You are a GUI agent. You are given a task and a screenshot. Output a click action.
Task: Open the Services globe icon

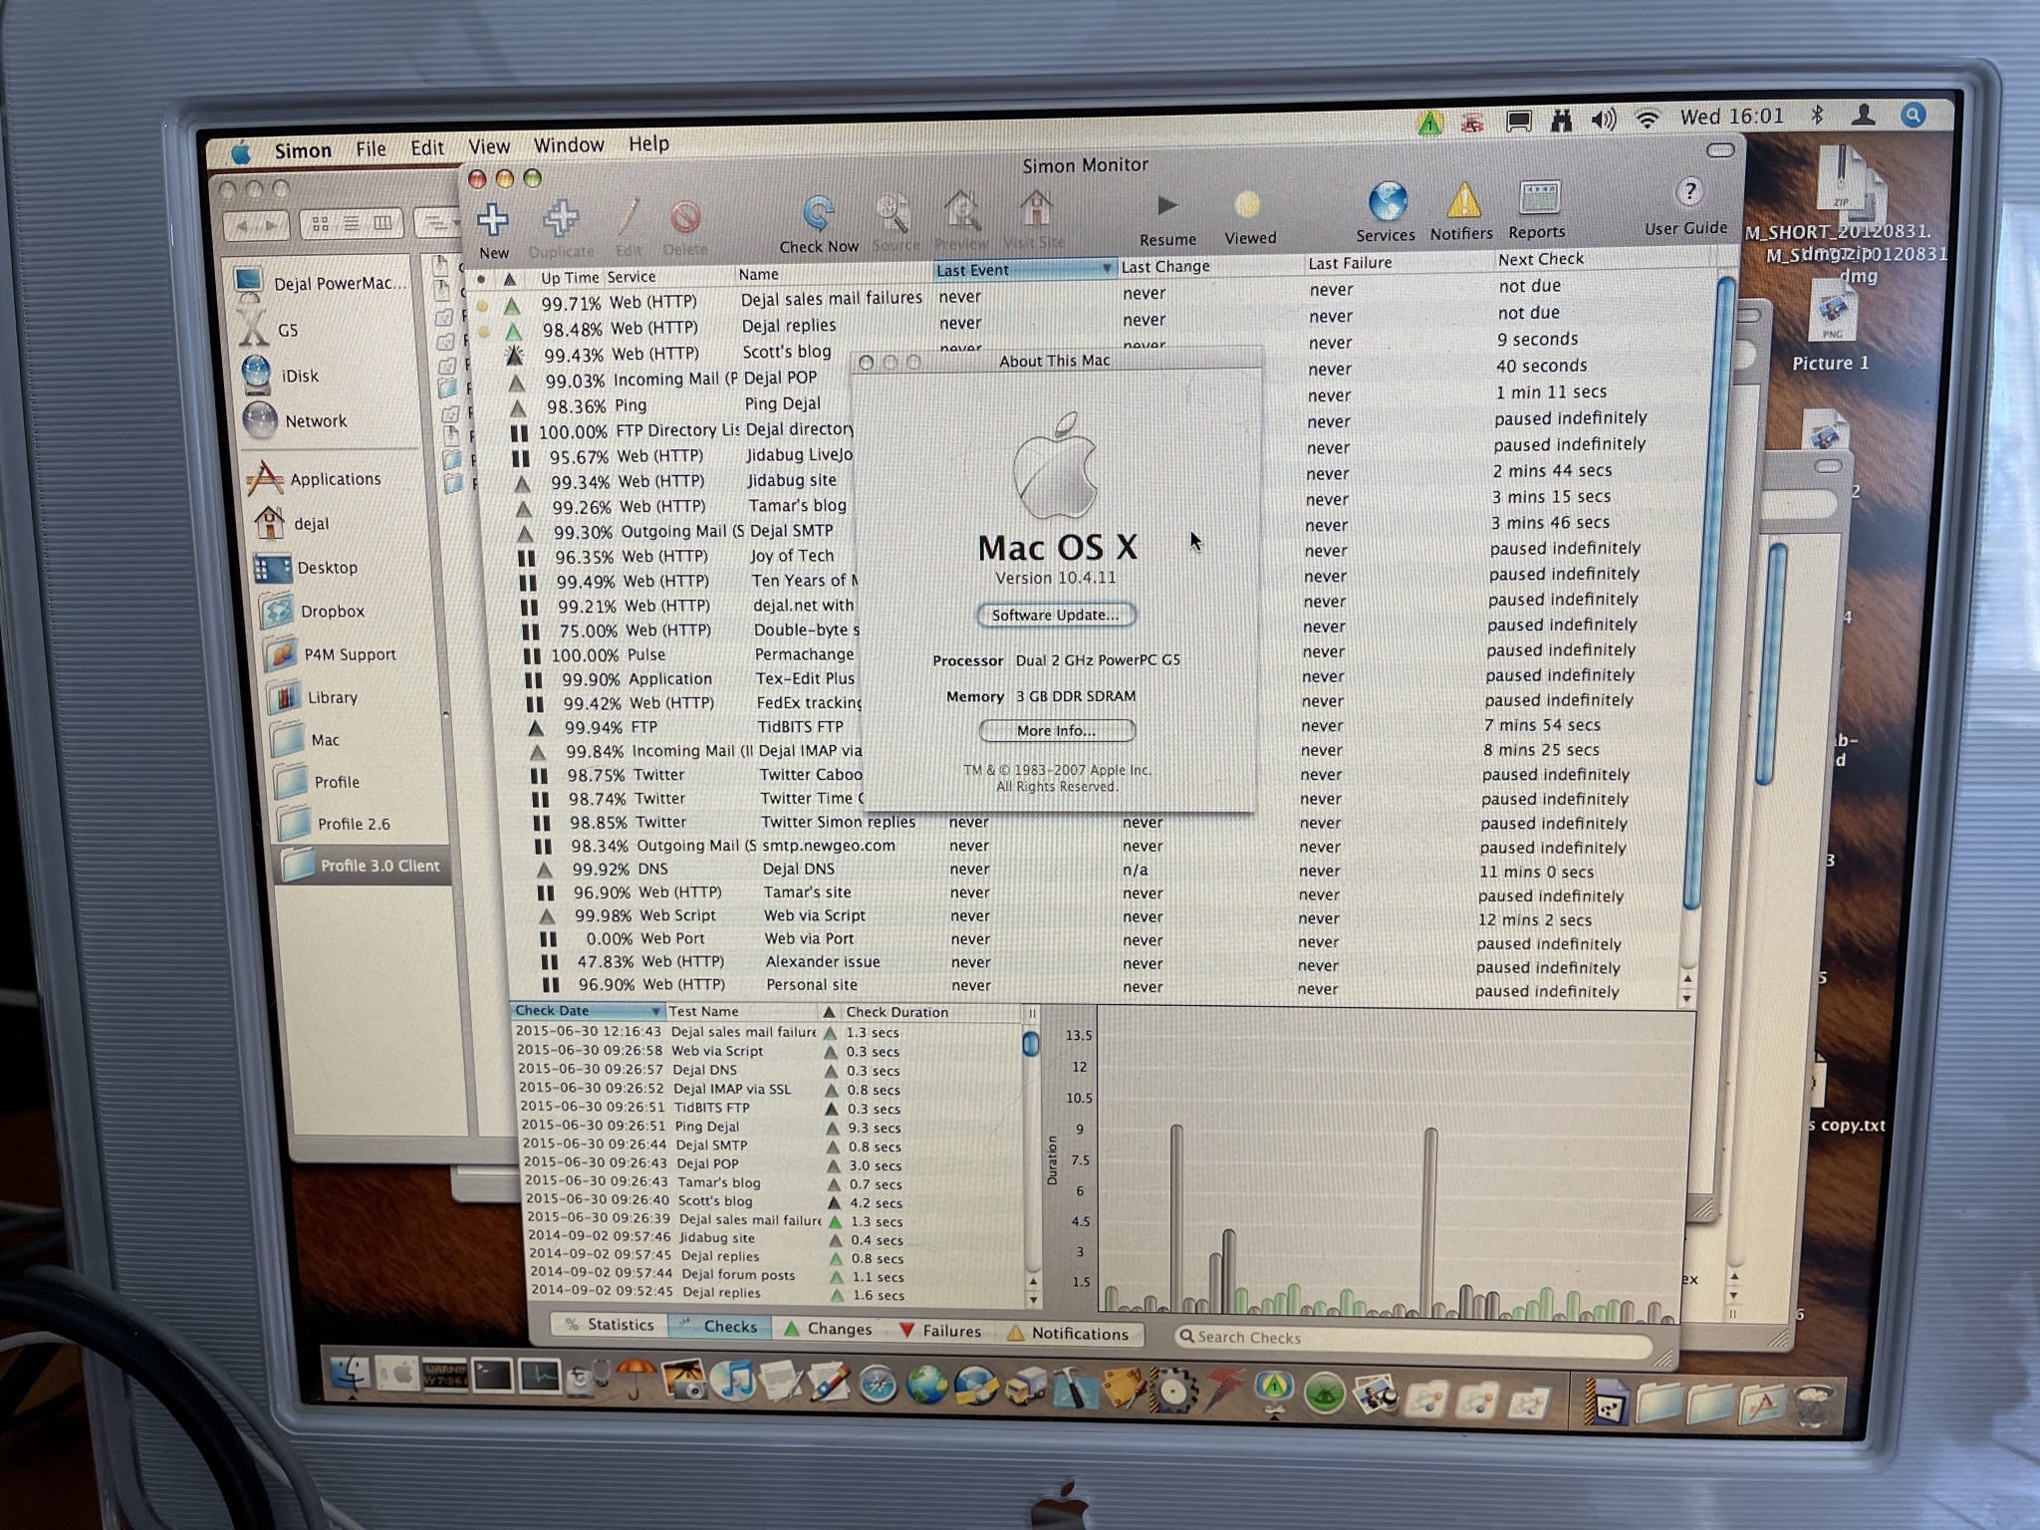(x=1387, y=201)
